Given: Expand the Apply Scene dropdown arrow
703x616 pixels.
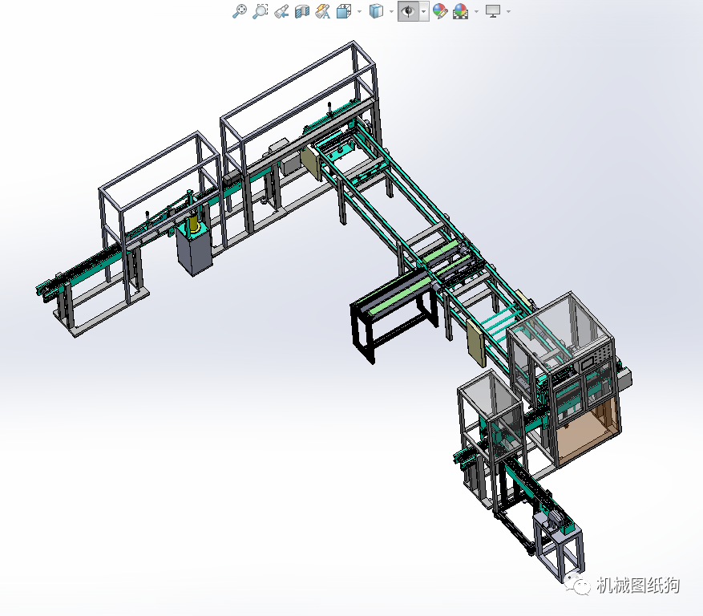Looking at the screenshot, I should pyautogui.click(x=476, y=12).
